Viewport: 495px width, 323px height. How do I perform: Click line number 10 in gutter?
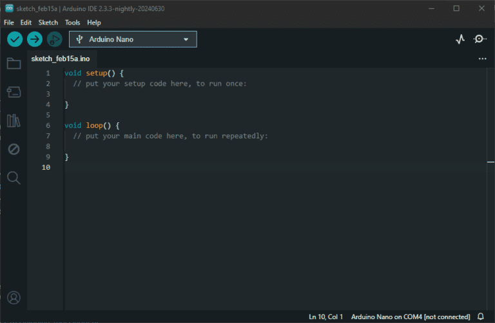(46, 167)
